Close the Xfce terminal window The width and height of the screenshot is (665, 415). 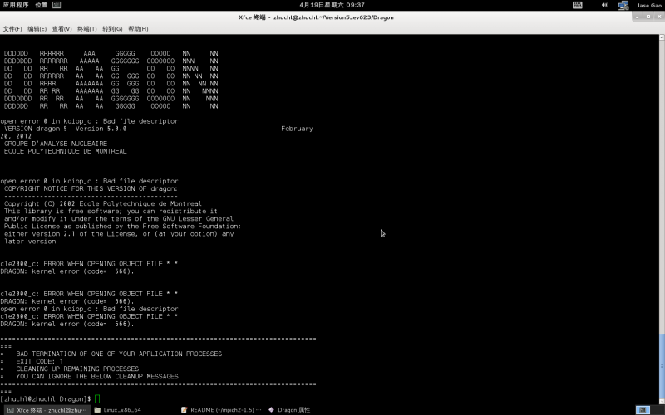tap(659, 17)
